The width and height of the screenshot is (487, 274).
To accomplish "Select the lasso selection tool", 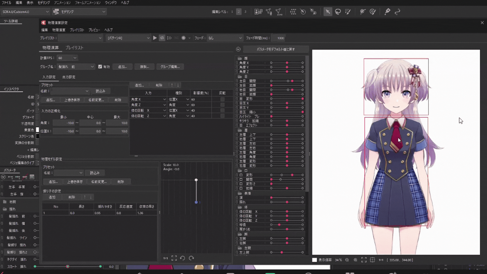I will pyautogui.click(x=338, y=12).
